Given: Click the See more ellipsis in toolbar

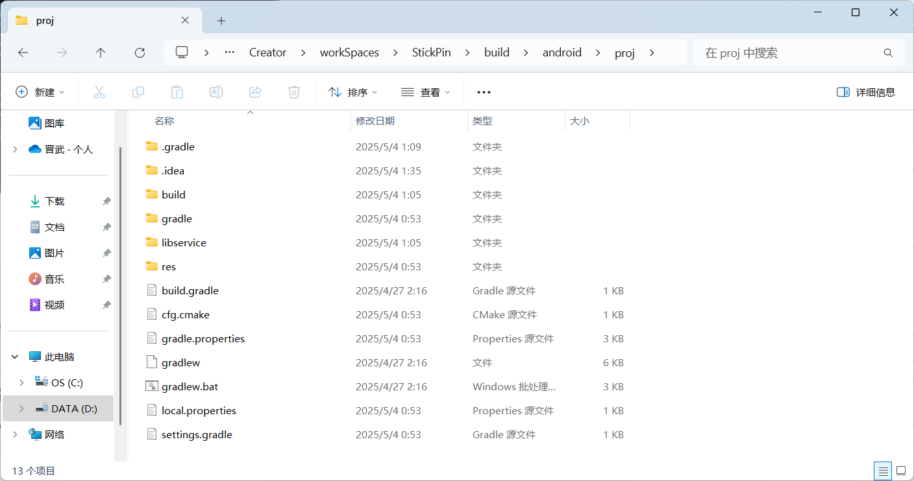Looking at the screenshot, I should [483, 92].
